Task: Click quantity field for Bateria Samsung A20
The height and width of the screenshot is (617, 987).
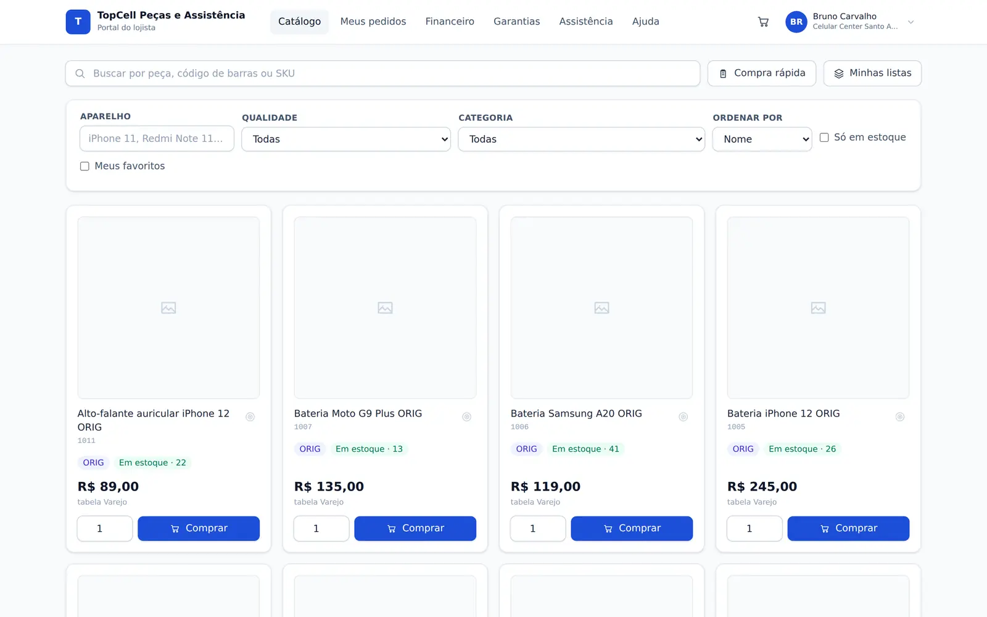Action: 538,529
